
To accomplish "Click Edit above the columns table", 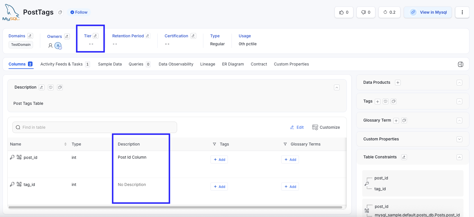I will point(297,127).
